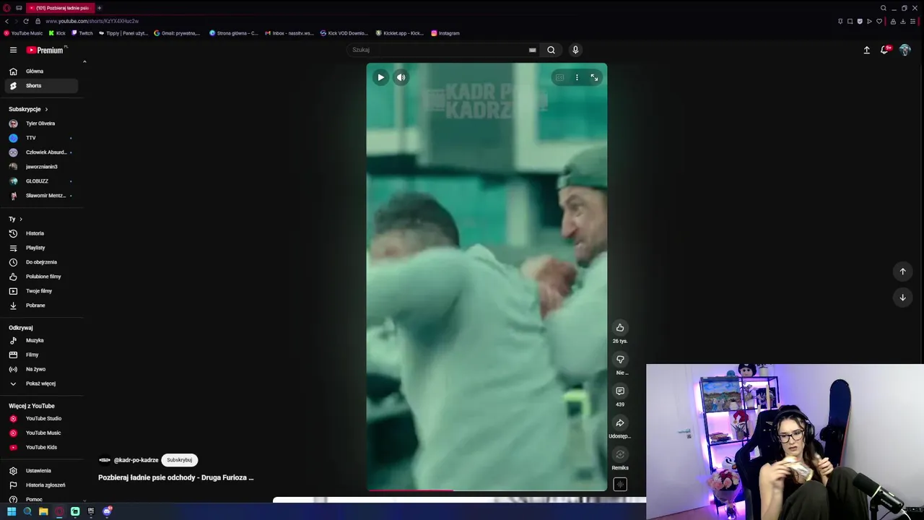Open YouTube Studio link
This screenshot has width=924, height=520.
tap(41, 418)
